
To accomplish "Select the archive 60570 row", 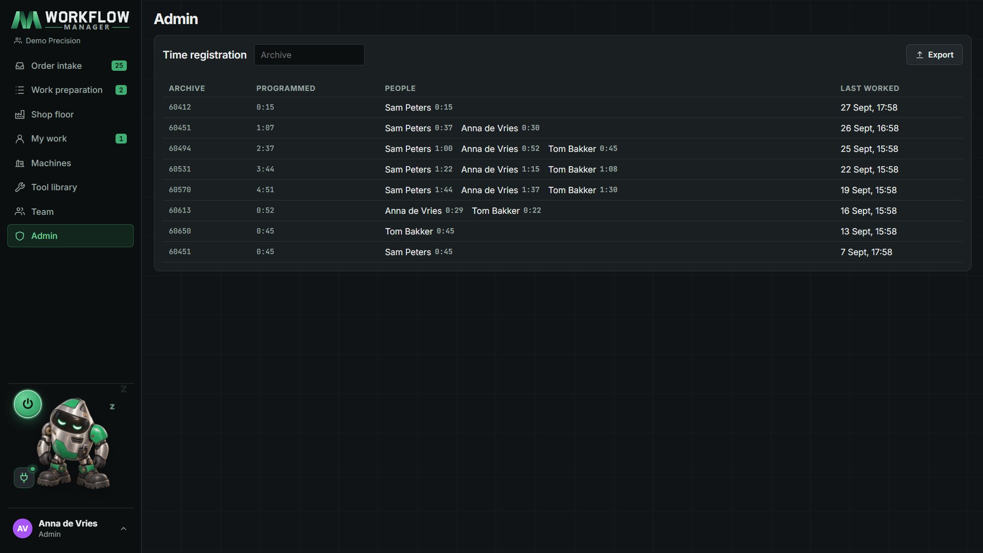I will 562,190.
